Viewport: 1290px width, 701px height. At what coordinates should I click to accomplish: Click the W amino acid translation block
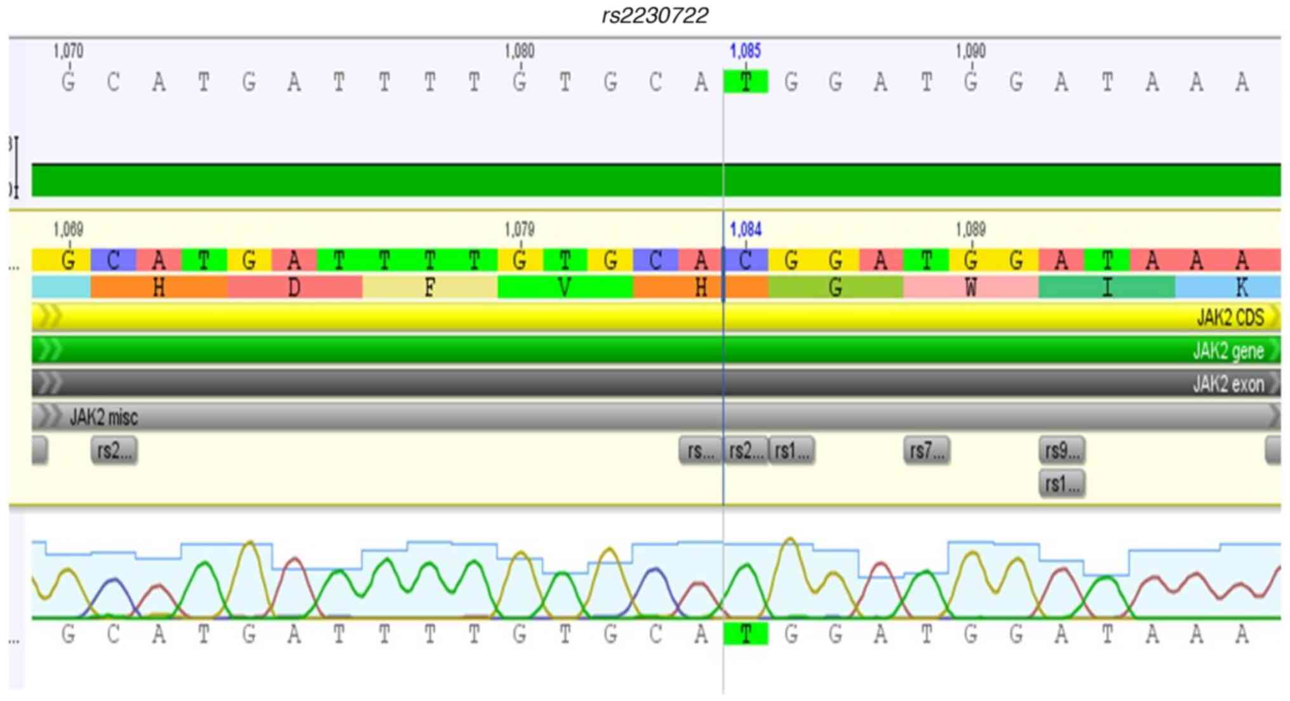970,287
